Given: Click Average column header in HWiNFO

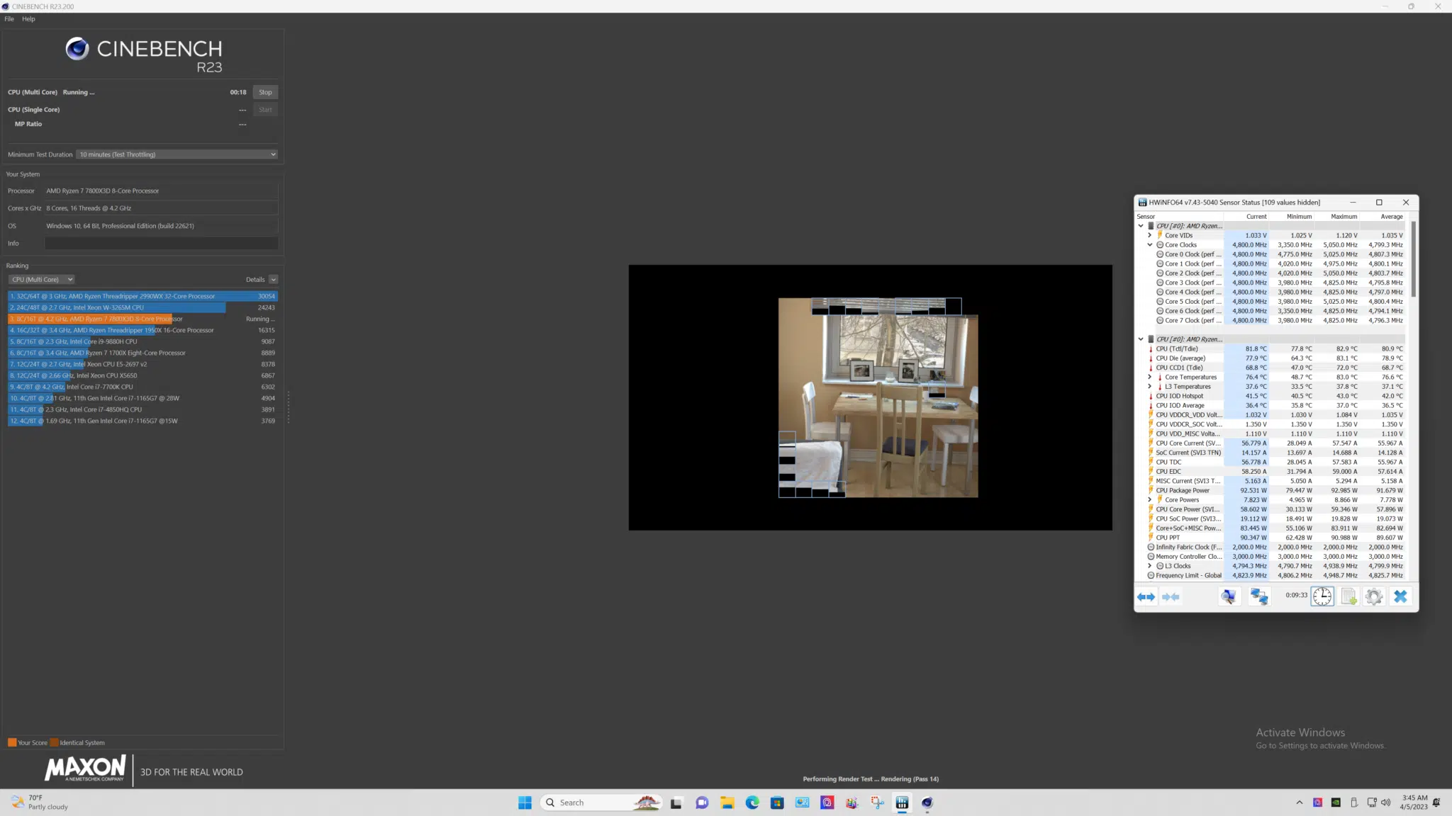Looking at the screenshot, I should click(x=1383, y=217).
